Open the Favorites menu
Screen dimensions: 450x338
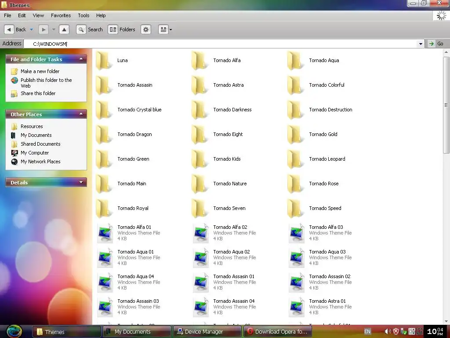coord(61,15)
